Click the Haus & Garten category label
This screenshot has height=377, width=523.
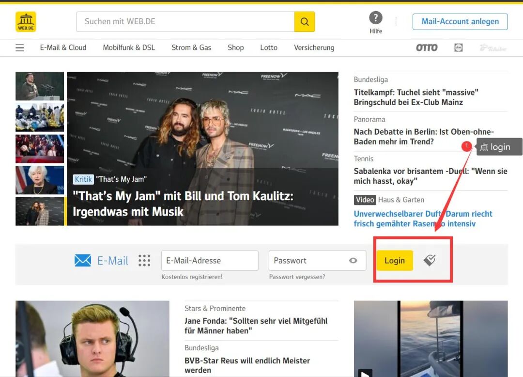[x=401, y=200]
